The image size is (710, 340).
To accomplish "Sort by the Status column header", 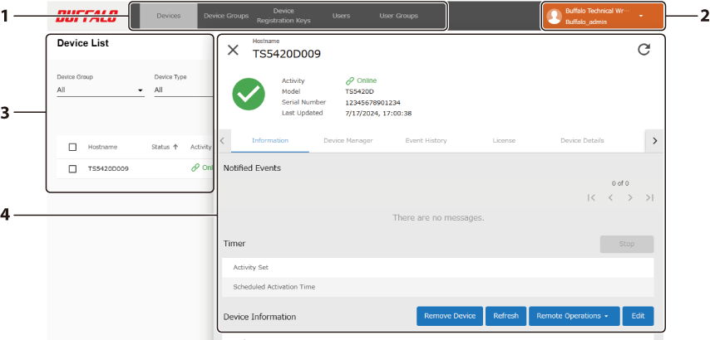I will [x=164, y=147].
